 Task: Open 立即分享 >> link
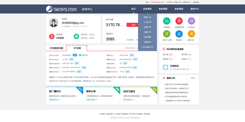pos(92,100)
